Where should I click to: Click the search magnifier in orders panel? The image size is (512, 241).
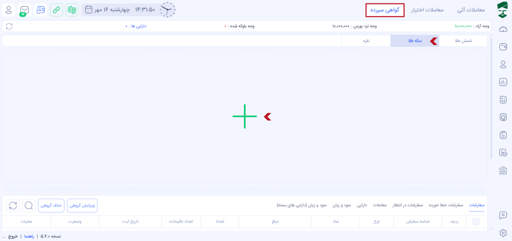coord(28,205)
